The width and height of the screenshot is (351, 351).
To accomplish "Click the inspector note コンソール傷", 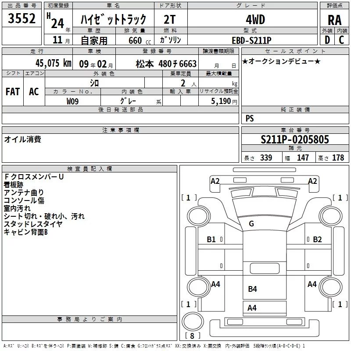I will [24, 201].
